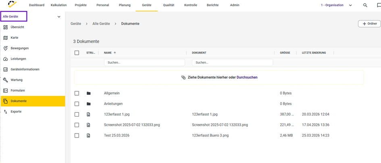Click the 1 - Organisation label
This screenshot has height=163, width=381.
coord(332,5)
